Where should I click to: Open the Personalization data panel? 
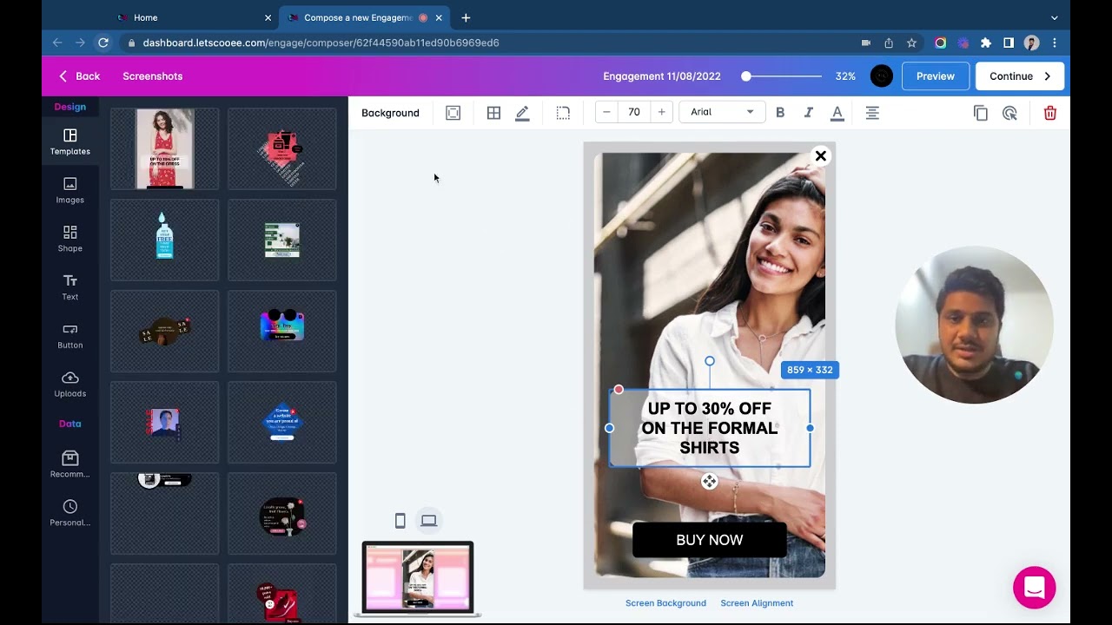70,513
